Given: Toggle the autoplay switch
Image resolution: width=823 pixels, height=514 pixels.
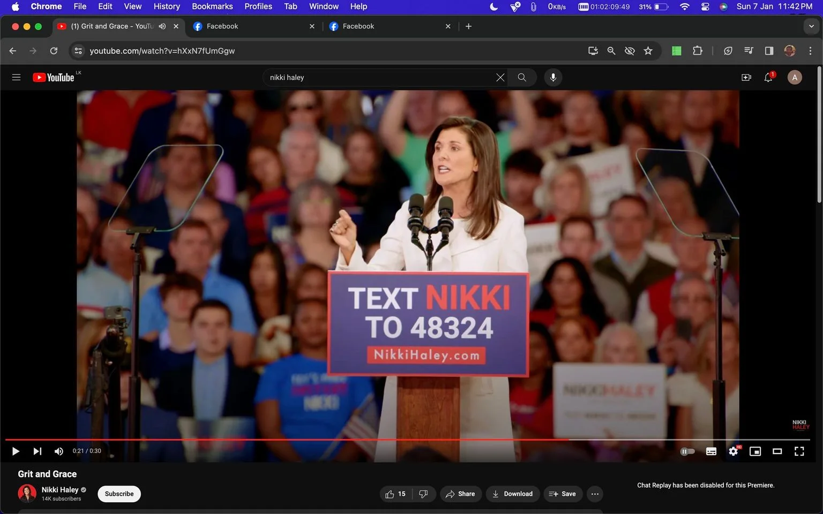Looking at the screenshot, I should tap(687, 451).
